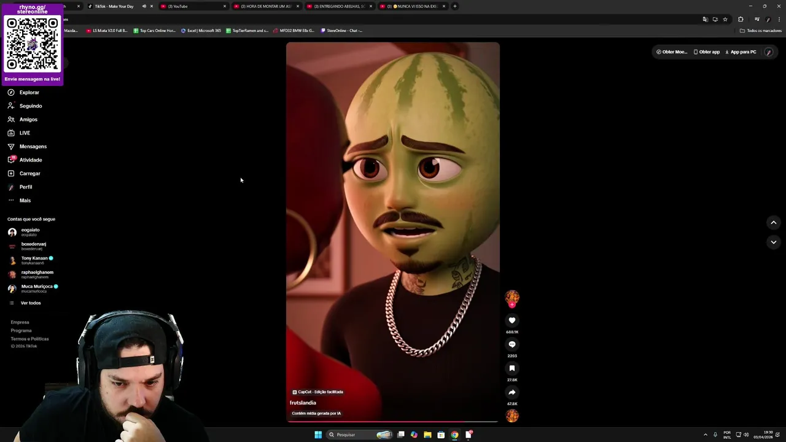This screenshot has height=442, width=786.
Task: Open Excel | Microsoft 365 bookmark
Action: click(201, 31)
